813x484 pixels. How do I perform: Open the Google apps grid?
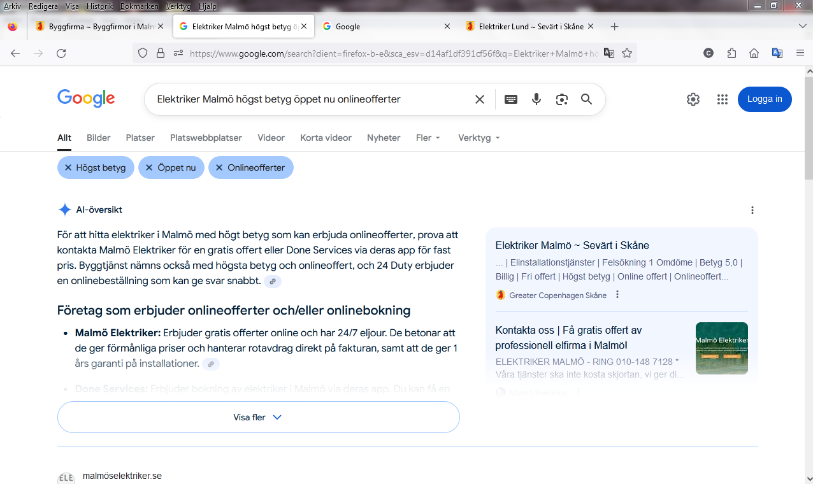click(722, 99)
